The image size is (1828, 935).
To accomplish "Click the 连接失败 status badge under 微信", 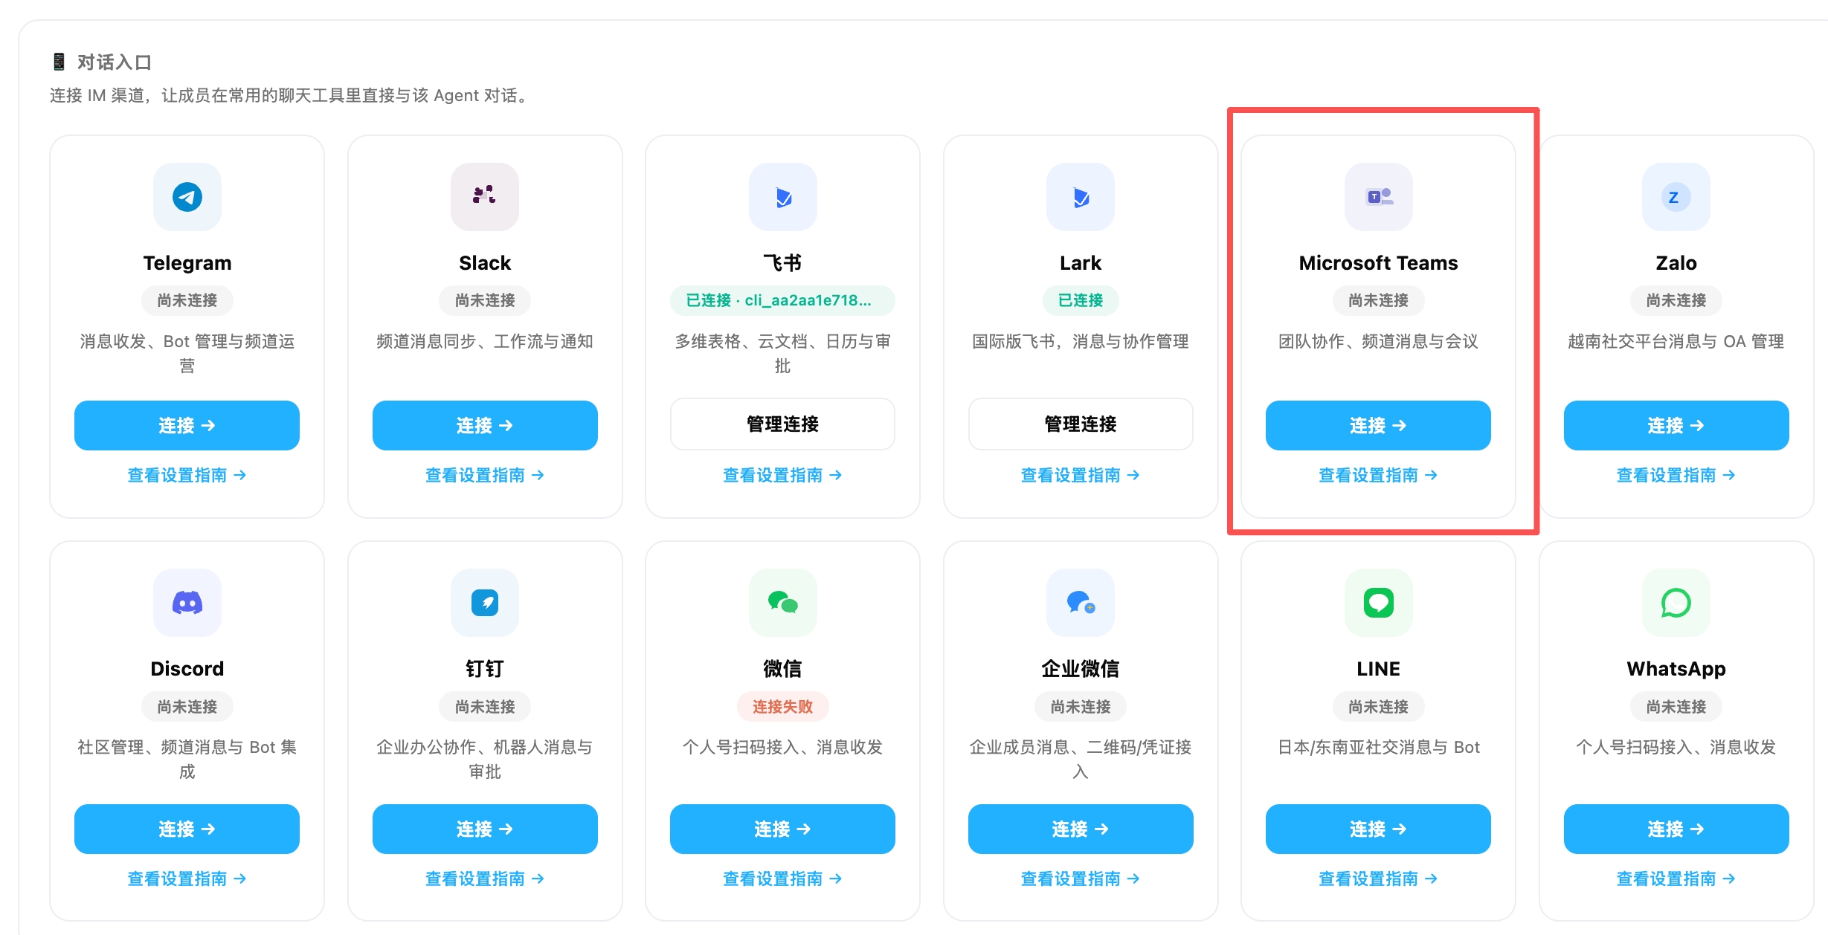I will (783, 706).
